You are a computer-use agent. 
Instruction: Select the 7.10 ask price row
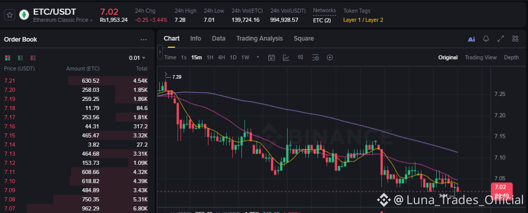coord(76,181)
